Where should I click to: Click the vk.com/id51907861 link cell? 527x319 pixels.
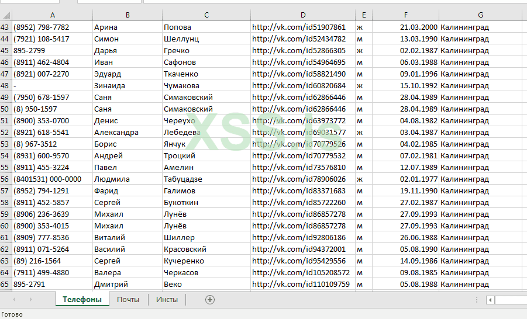pos(299,27)
